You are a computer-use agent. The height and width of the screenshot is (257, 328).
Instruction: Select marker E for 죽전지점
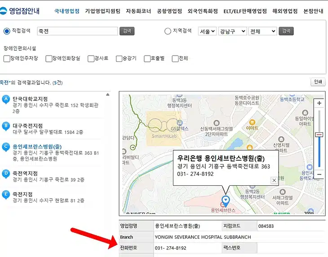coord(6,195)
